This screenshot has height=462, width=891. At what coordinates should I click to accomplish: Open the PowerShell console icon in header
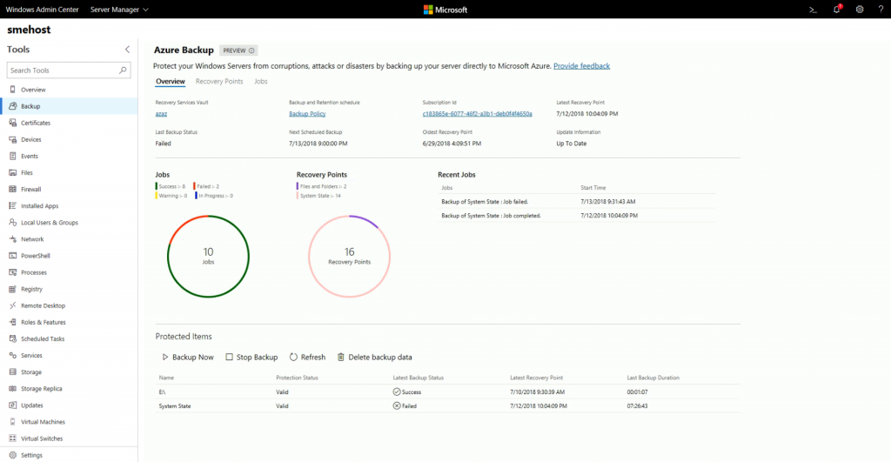[813, 10]
